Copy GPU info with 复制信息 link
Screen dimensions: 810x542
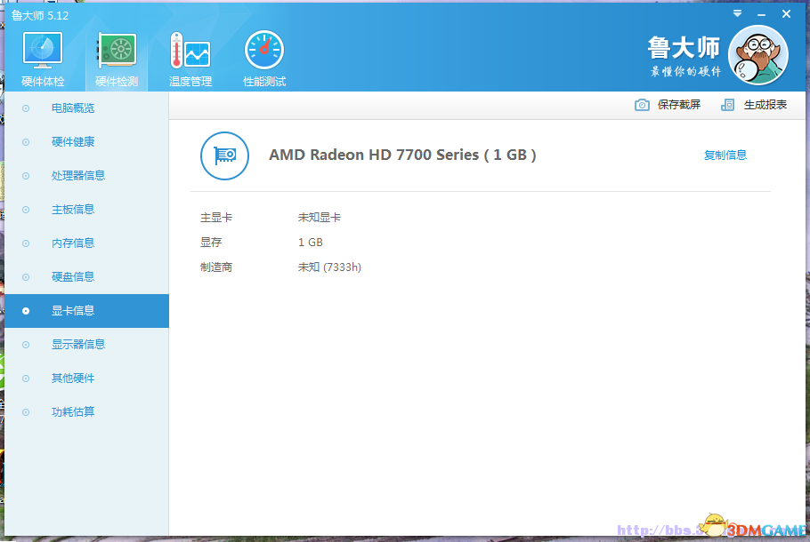tap(725, 155)
